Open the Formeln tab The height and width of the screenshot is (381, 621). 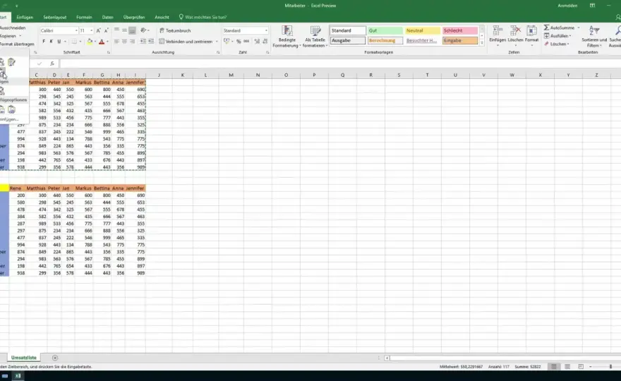[85, 17]
